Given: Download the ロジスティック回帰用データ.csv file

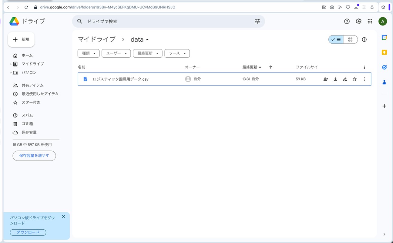Looking at the screenshot, I should pyautogui.click(x=335, y=79).
